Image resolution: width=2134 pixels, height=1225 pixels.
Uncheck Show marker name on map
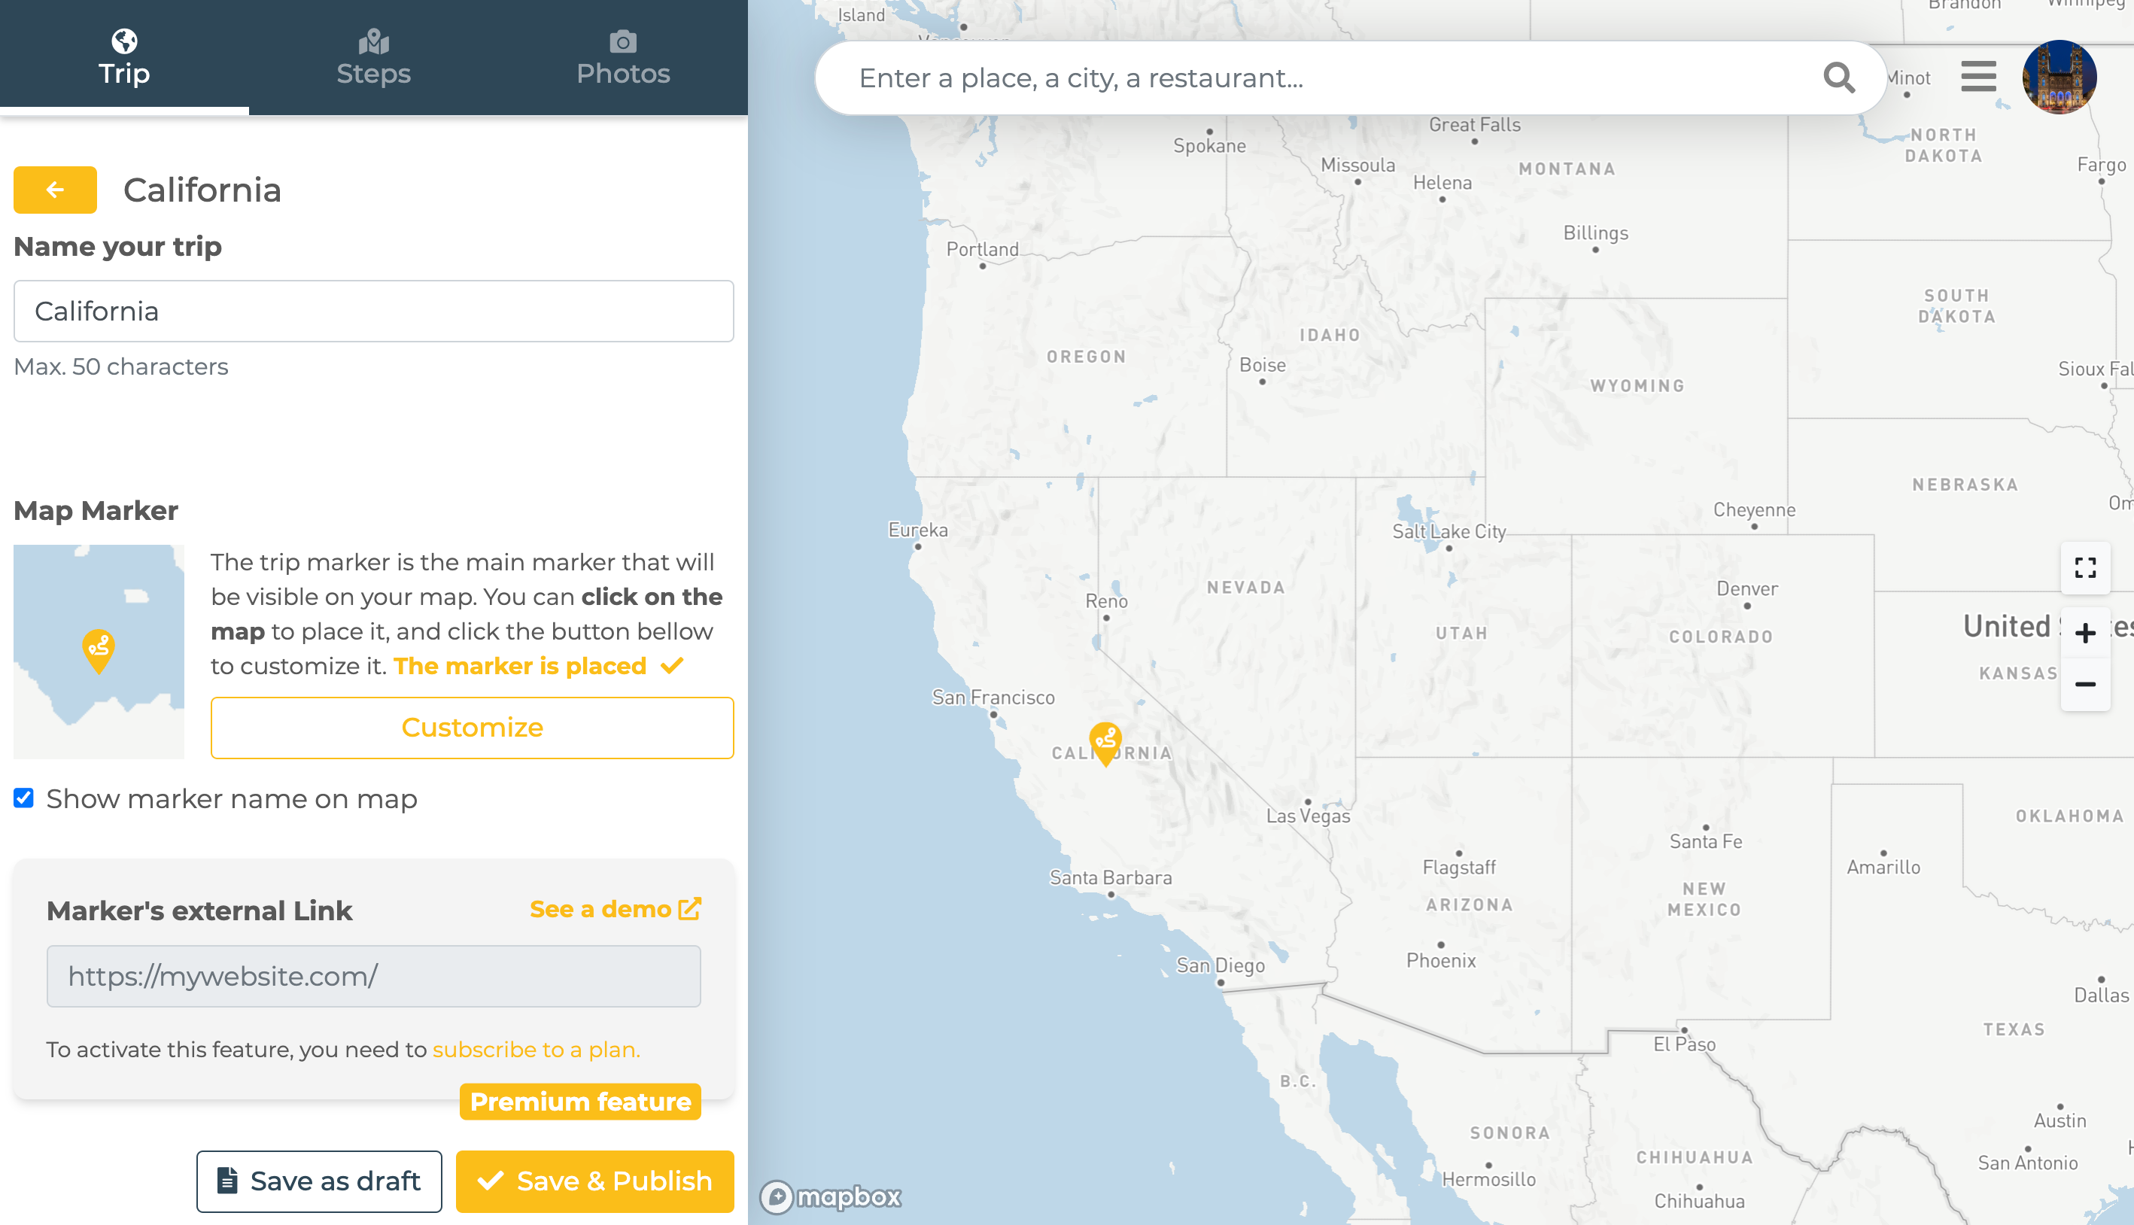24,798
